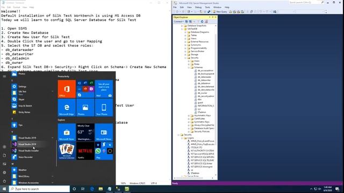Open Microsoft Solitaire Collection tile
The width and height of the screenshot is (344, 193).
point(67,151)
